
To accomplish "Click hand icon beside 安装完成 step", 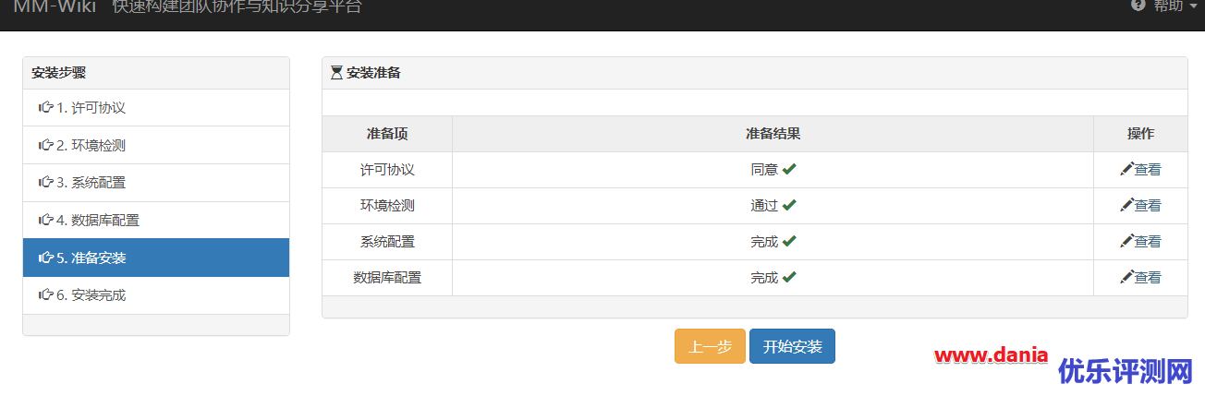I will [45, 294].
